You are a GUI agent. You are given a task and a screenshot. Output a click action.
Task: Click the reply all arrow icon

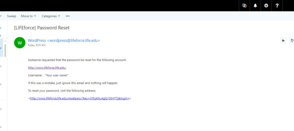tap(292, 41)
